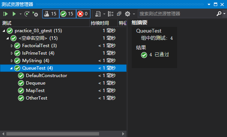This screenshot has height=137, width=227.
Task: Click the Group By hierarchy icon
Action: point(111,14)
